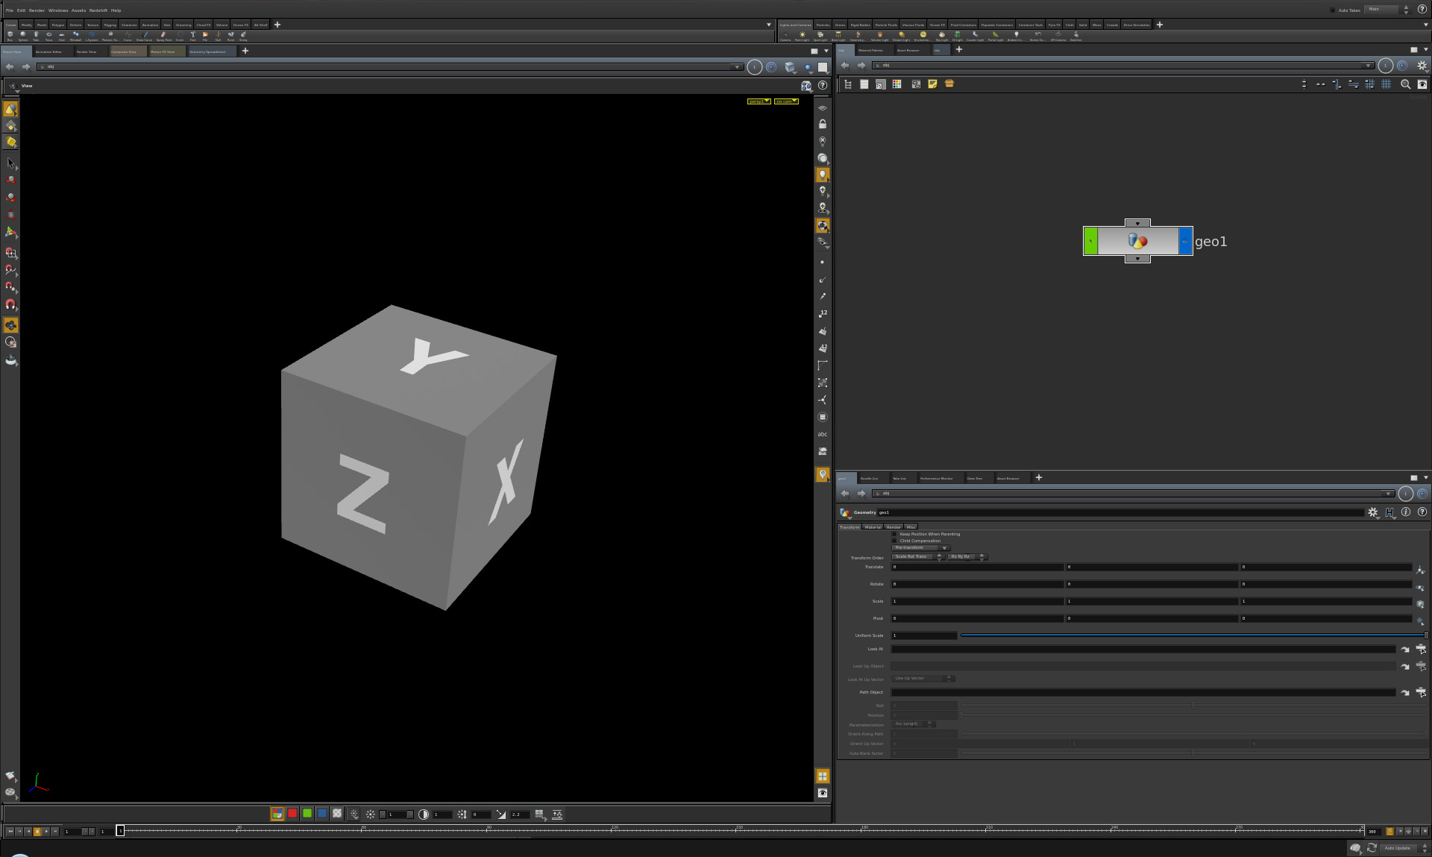Click the color palette icon in network toolbar
Image resolution: width=1432 pixels, height=857 pixels.
[x=897, y=84]
